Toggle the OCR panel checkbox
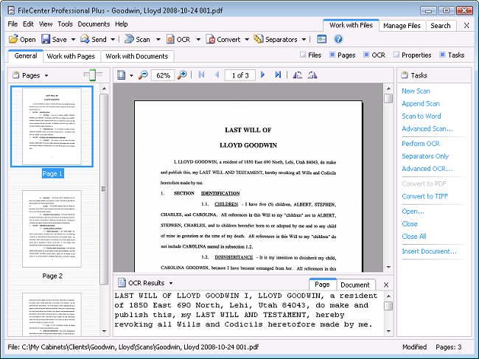The width and height of the screenshot is (479, 359). 366,55
